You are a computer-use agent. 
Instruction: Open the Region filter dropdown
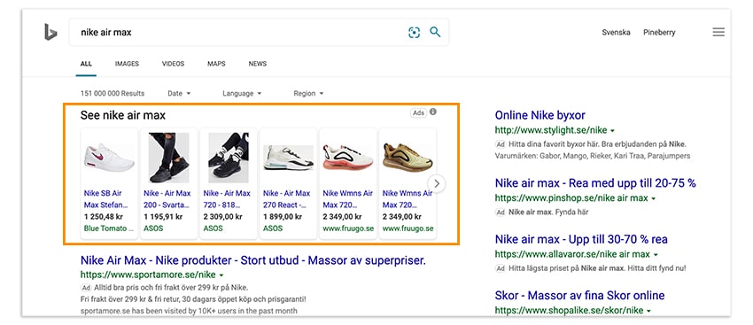coord(309,94)
